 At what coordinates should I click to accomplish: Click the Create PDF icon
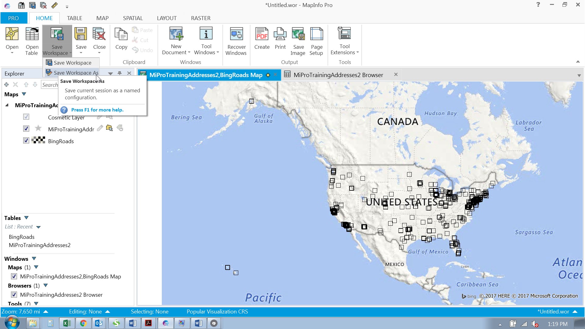[262, 34]
